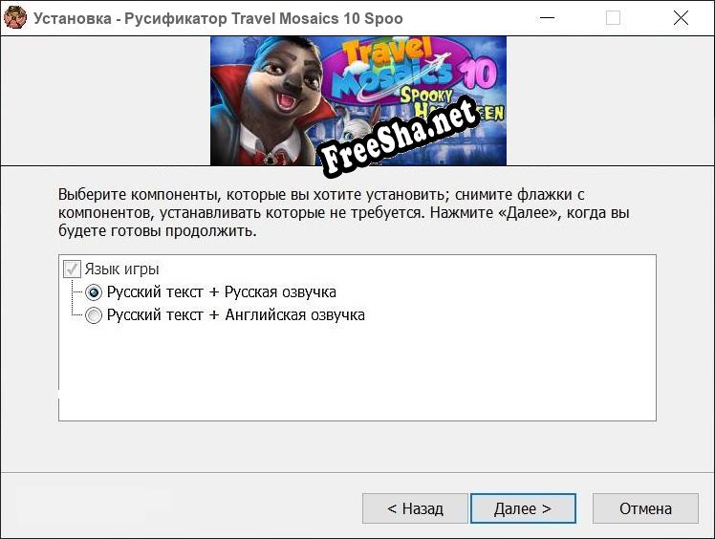Click the disabled maximize window button
Viewport: 715px width, 539px height.
pos(613,18)
